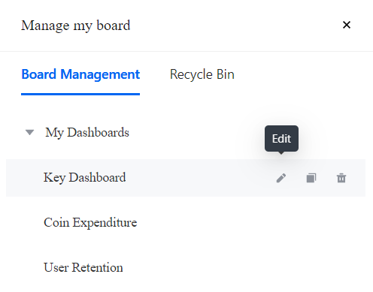Rename Key Dashboard via the pencil icon
This screenshot has width=373, height=292.
(281, 178)
